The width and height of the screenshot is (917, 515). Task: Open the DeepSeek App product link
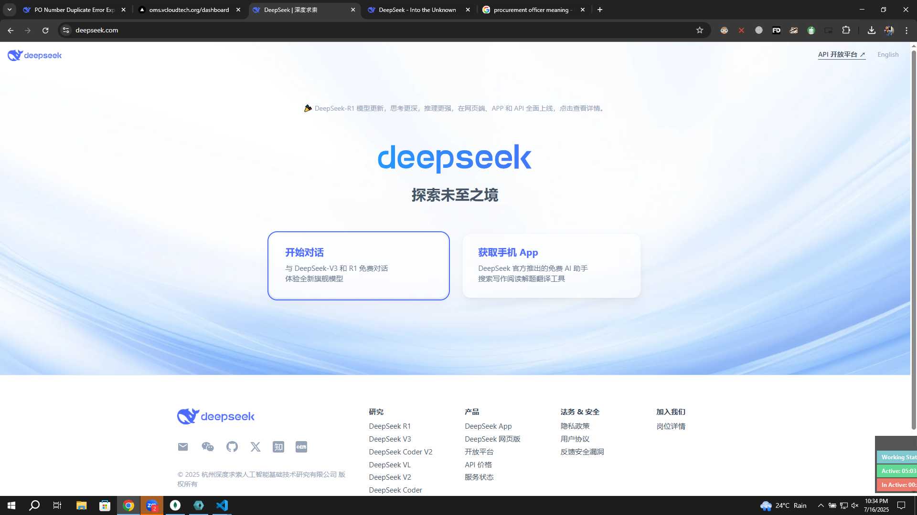pyautogui.click(x=488, y=426)
